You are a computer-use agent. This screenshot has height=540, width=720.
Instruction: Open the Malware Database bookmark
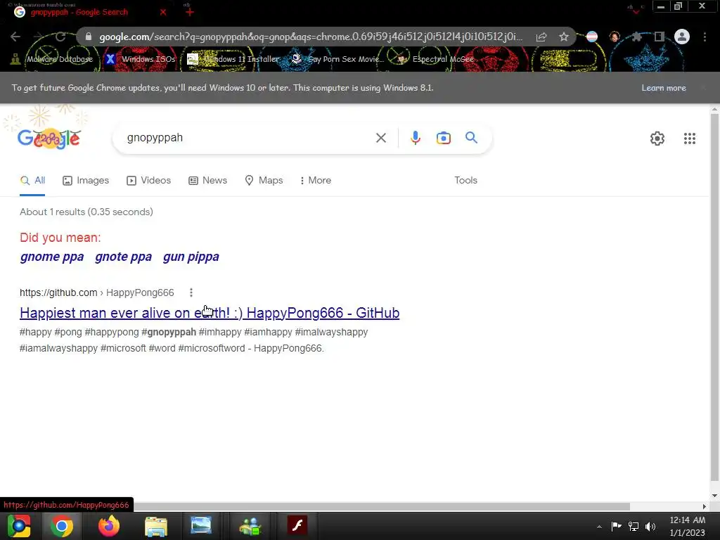(x=52, y=59)
